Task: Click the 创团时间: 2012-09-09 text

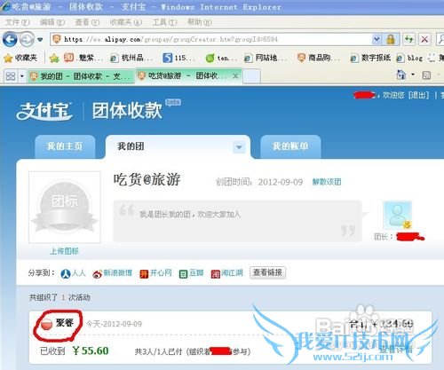Action: coord(259,182)
